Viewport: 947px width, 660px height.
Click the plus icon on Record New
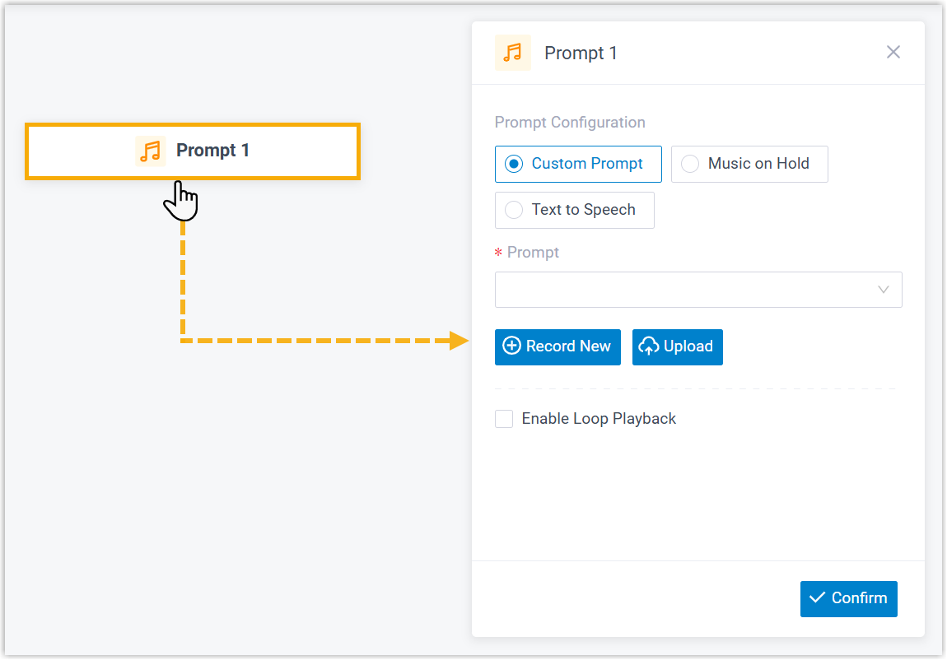coord(511,346)
